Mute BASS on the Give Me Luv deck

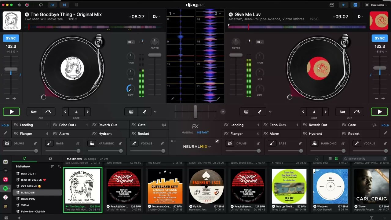point(300,143)
